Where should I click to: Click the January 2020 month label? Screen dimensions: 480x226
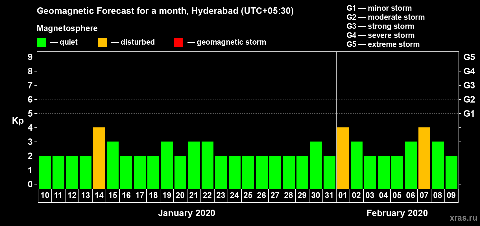[x=187, y=213]
